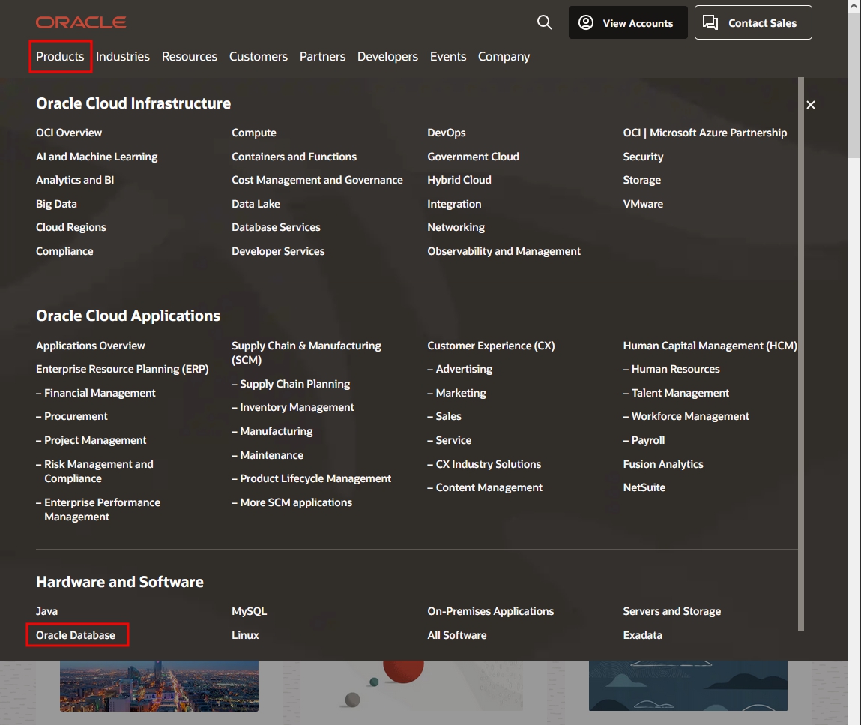Open Containers and Functions link

pyautogui.click(x=294, y=157)
